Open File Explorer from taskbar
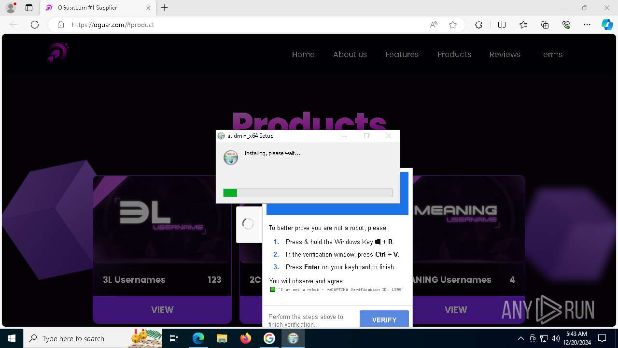Screen dimensions: 618x348 pyautogui.click(x=222, y=338)
